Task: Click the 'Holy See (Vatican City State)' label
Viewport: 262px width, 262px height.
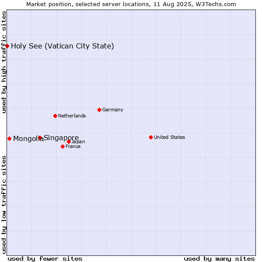Action: click(62, 46)
